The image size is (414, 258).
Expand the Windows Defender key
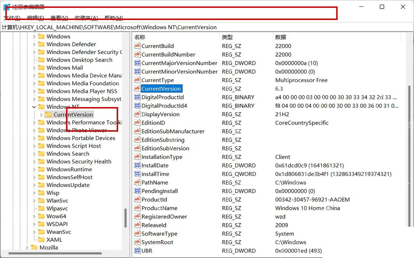click(x=34, y=44)
